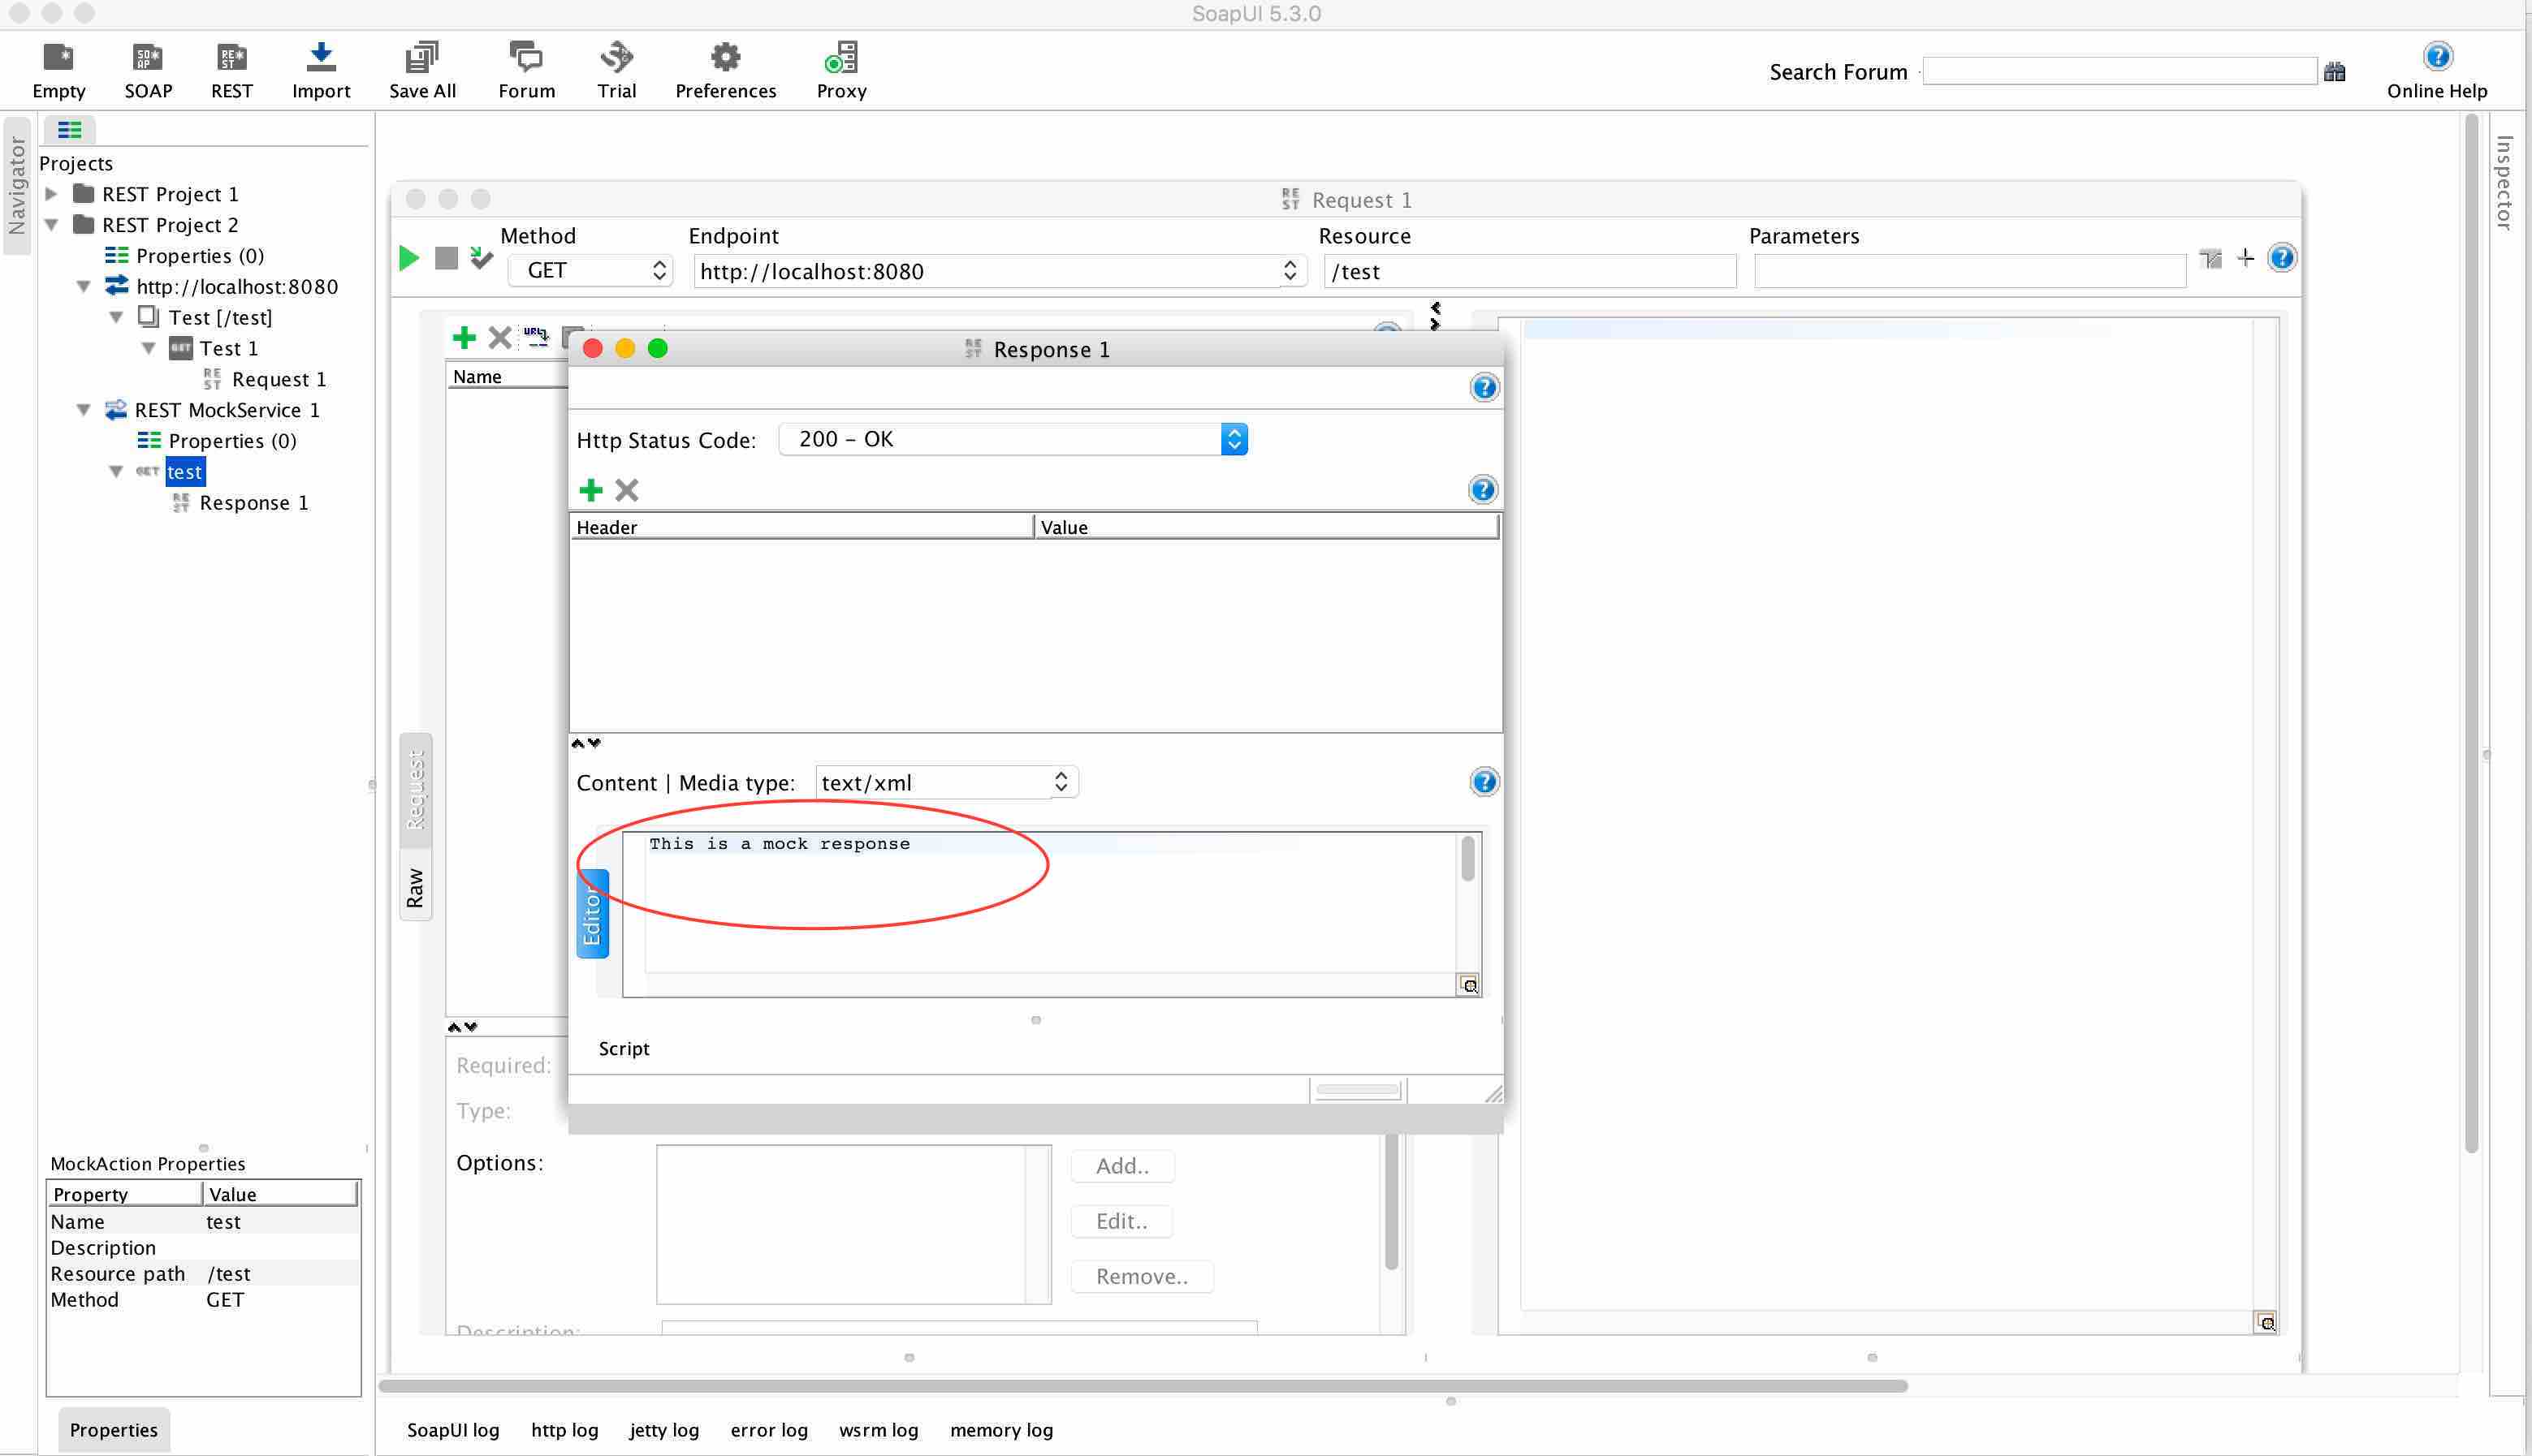Click the add-to-test-case checkmark icon

(x=482, y=258)
